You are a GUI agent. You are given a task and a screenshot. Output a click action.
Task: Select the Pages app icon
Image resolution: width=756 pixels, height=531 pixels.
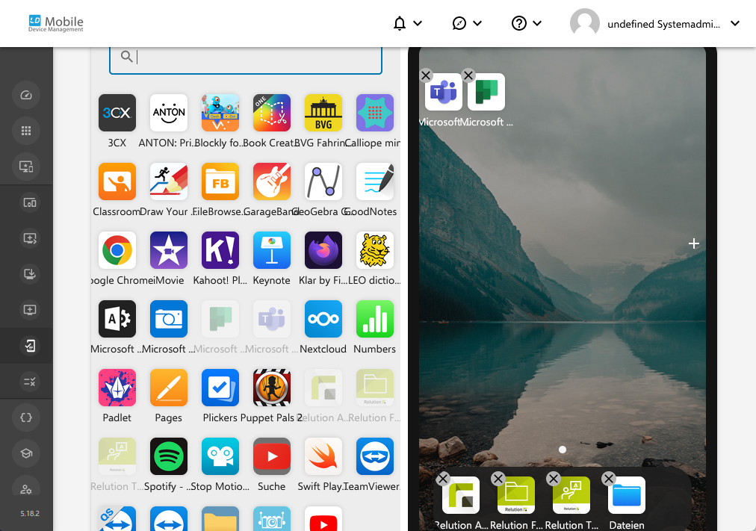169,388
